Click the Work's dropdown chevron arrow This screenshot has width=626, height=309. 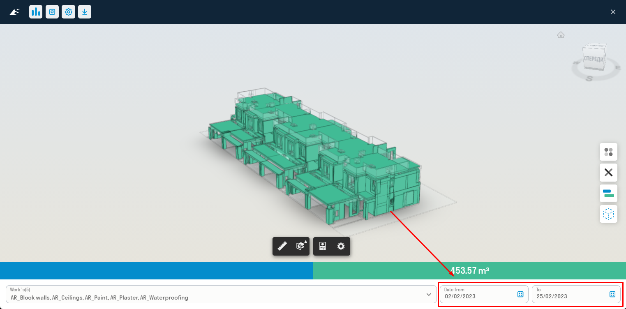point(429,294)
